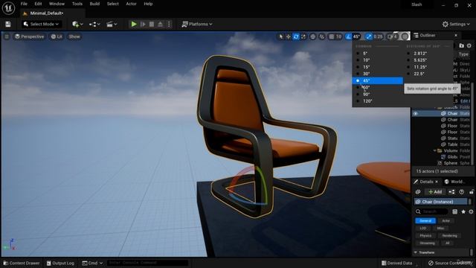Activate the translate (move) gizmo tool
476x268 pixels.
[x=289, y=36]
